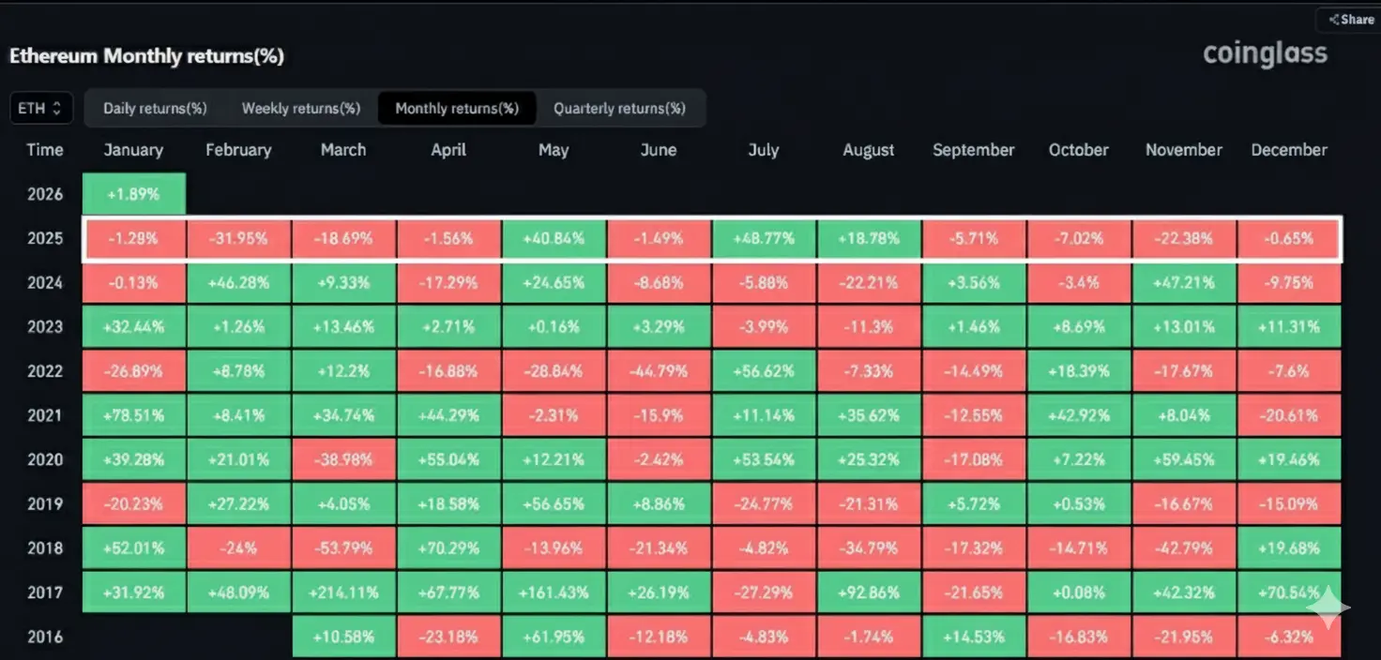Click the 2017 row label
The width and height of the screenshot is (1381, 660).
tap(45, 592)
